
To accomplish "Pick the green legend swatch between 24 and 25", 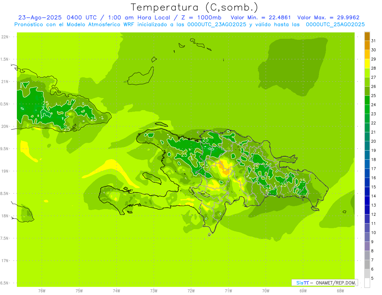I will (x=367, y=100).
